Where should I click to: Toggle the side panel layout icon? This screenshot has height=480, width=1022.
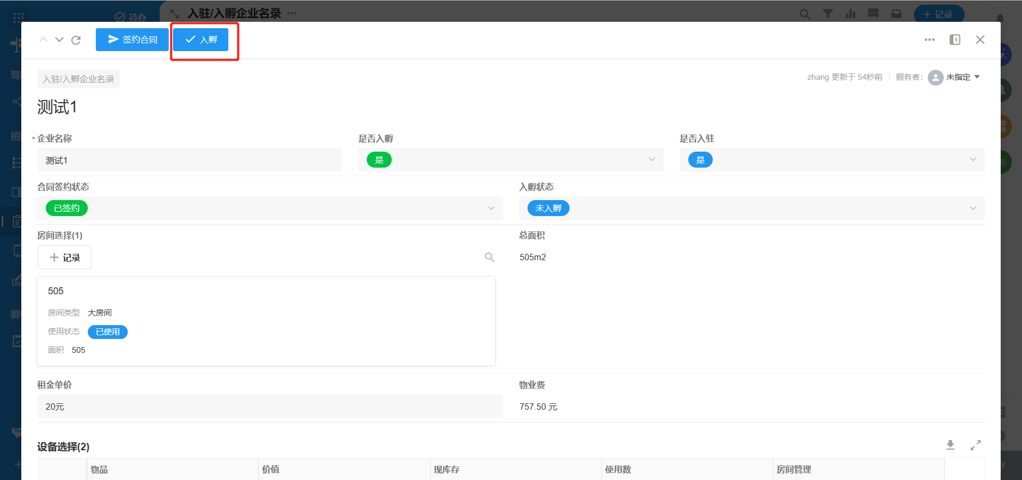click(x=955, y=40)
